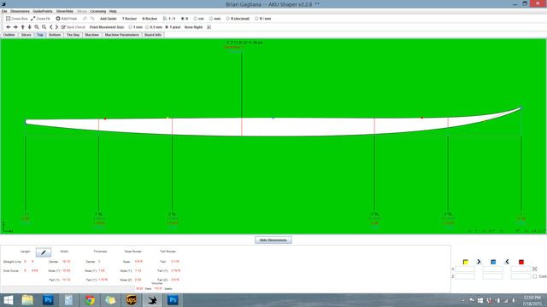Open Chrome from the Windows taskbar
The width and height of the screenshot is (547, 307).
pyautogui.click(x=90, y=300)
